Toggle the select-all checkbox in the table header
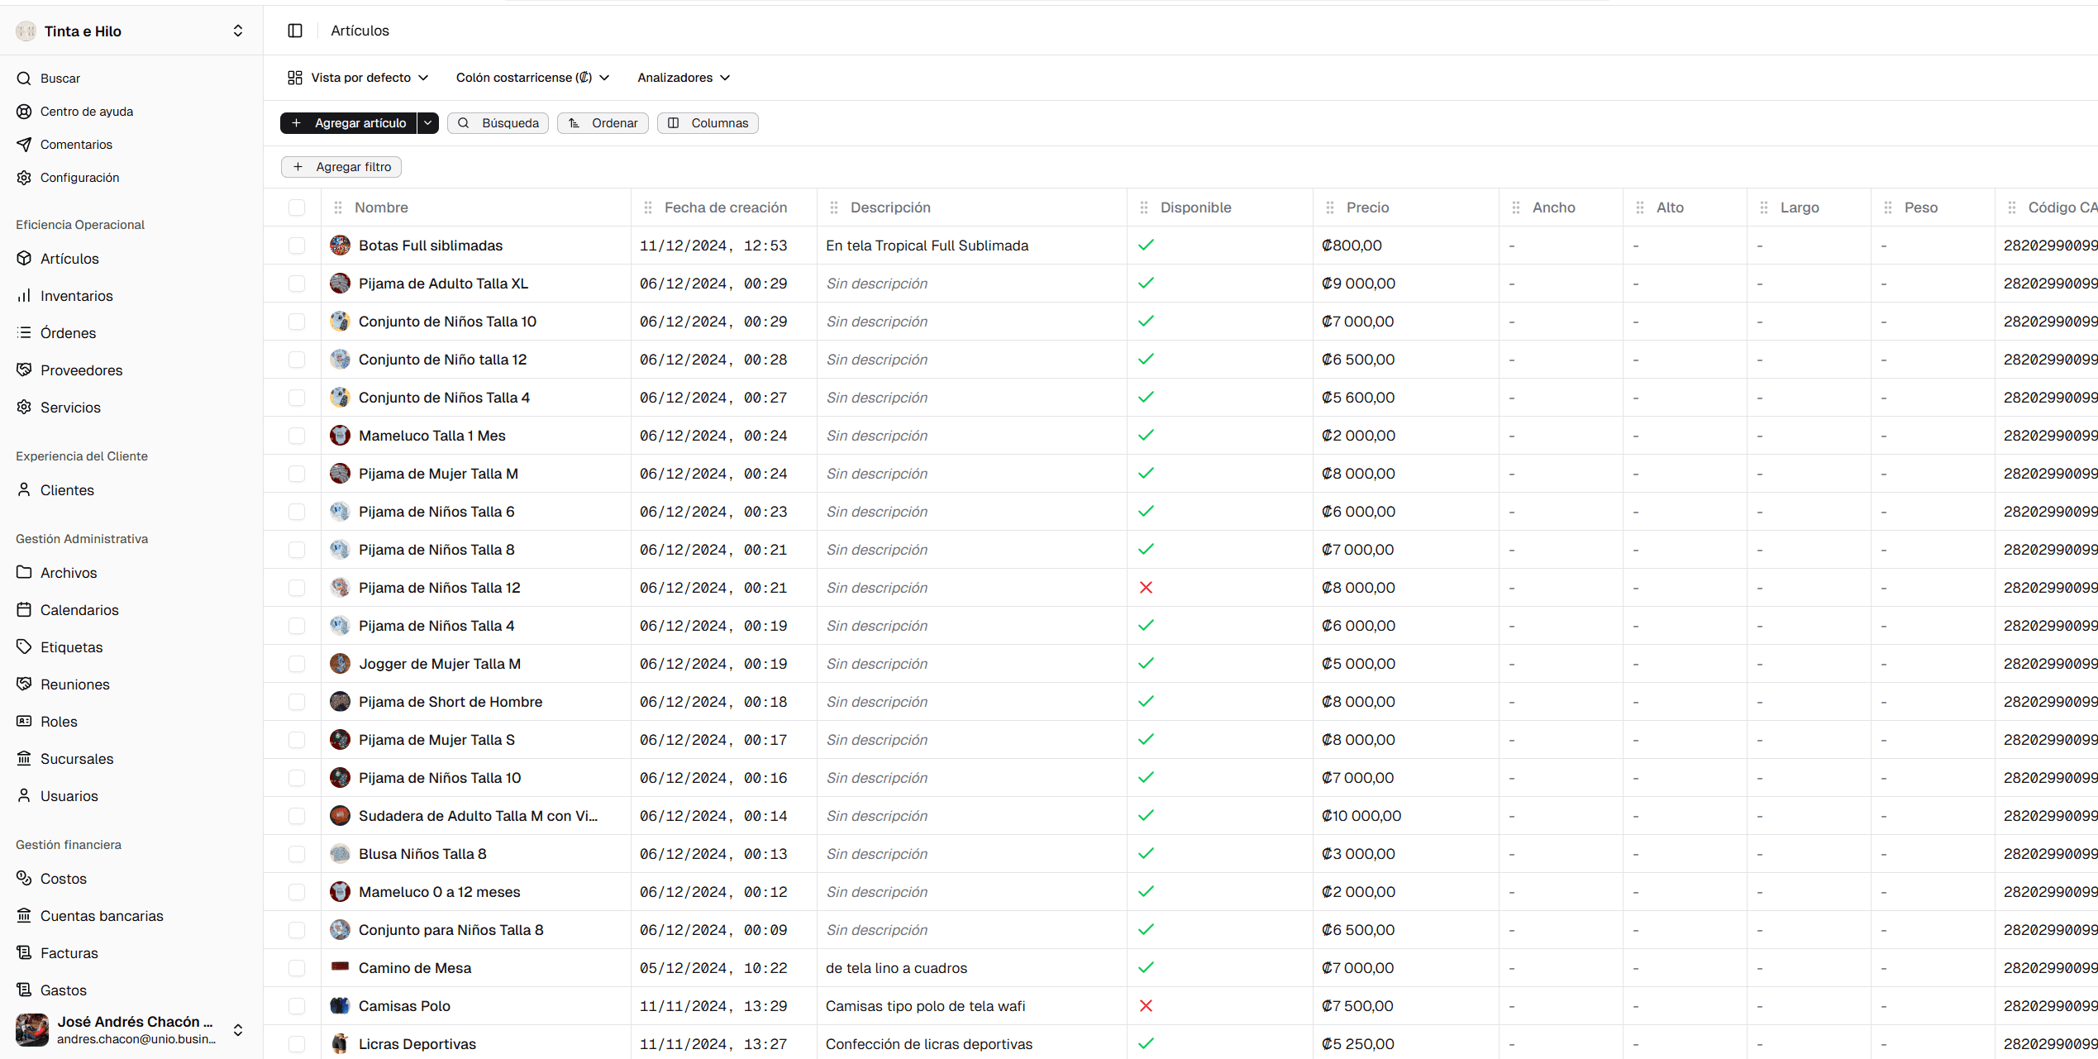Screen dimensions: 2098x1059 pos(297,208)
